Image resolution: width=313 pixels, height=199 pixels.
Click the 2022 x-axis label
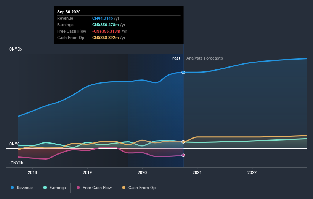pyautogui.click(x=252, y=172)
